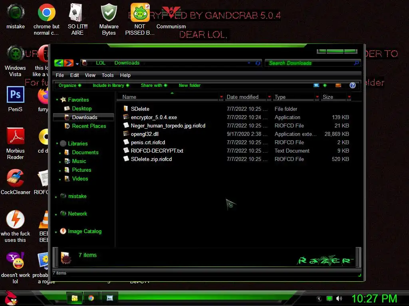The image size is (409, 306).
Task: Open the Organize dropdown
Action: pyautogui.click(x=69, y=85)
